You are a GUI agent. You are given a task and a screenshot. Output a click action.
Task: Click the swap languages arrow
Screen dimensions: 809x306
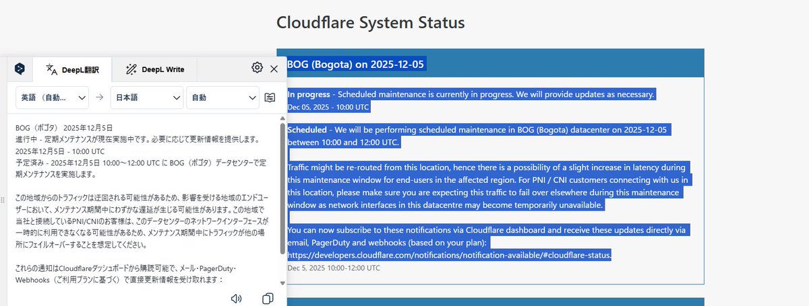pyautogui.click(x=100, y=98)
